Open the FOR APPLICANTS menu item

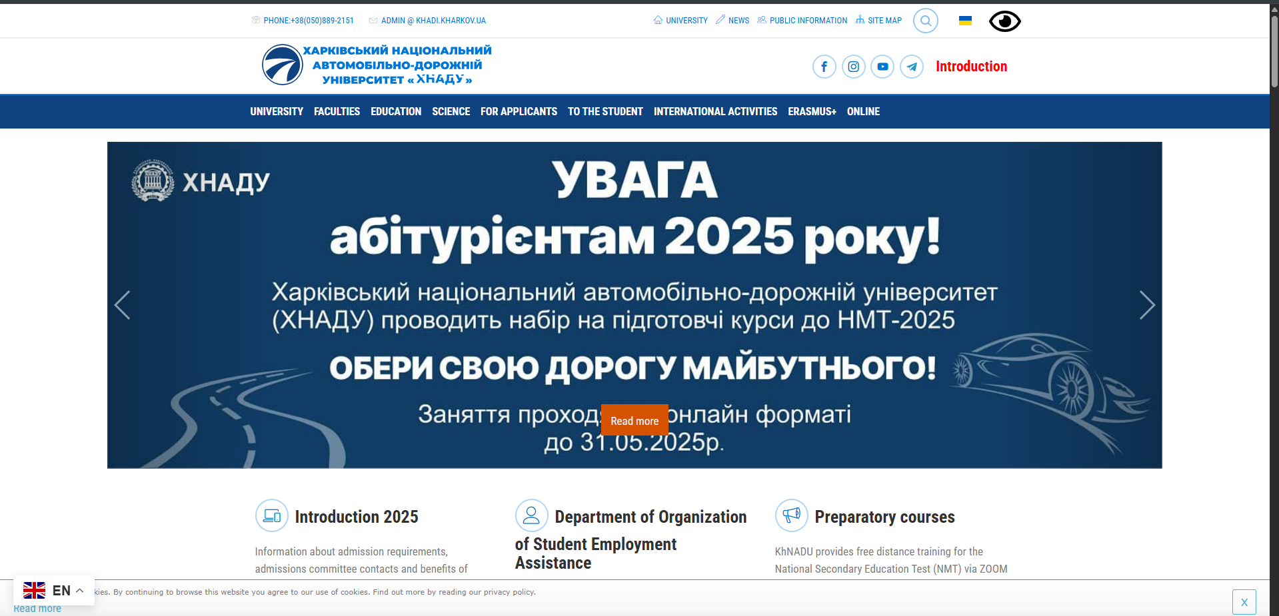[519, 111]
